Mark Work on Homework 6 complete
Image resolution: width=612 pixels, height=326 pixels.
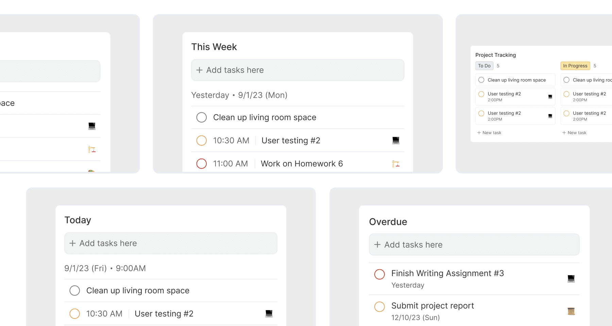tap(202, 164)
